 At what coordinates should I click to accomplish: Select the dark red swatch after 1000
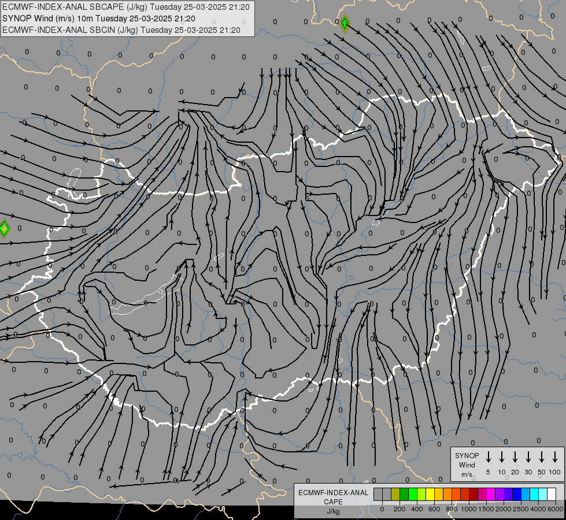(x=473, y=494)
